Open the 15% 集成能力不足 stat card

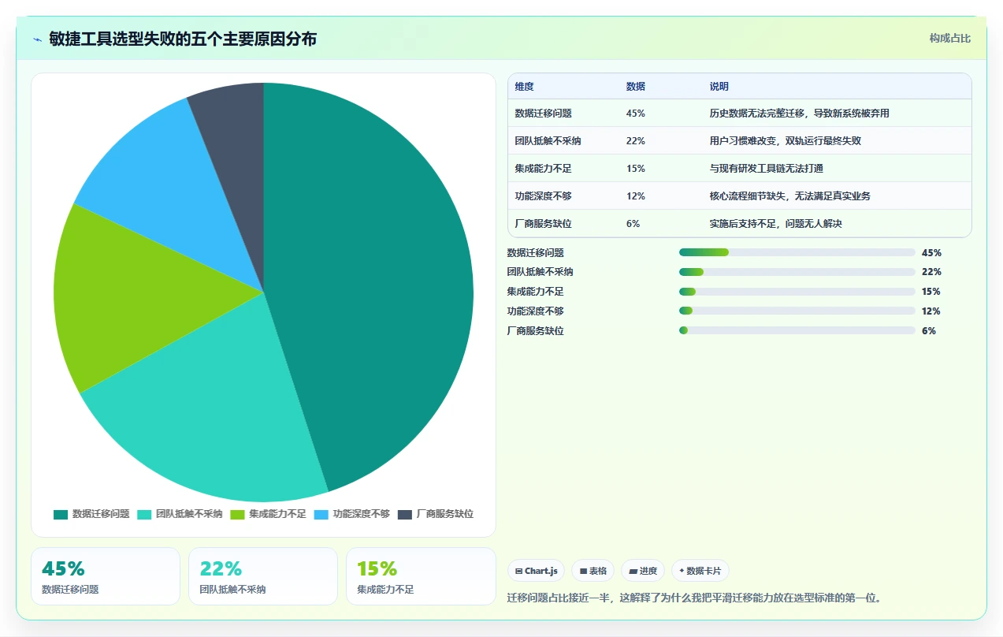point(421,576)
